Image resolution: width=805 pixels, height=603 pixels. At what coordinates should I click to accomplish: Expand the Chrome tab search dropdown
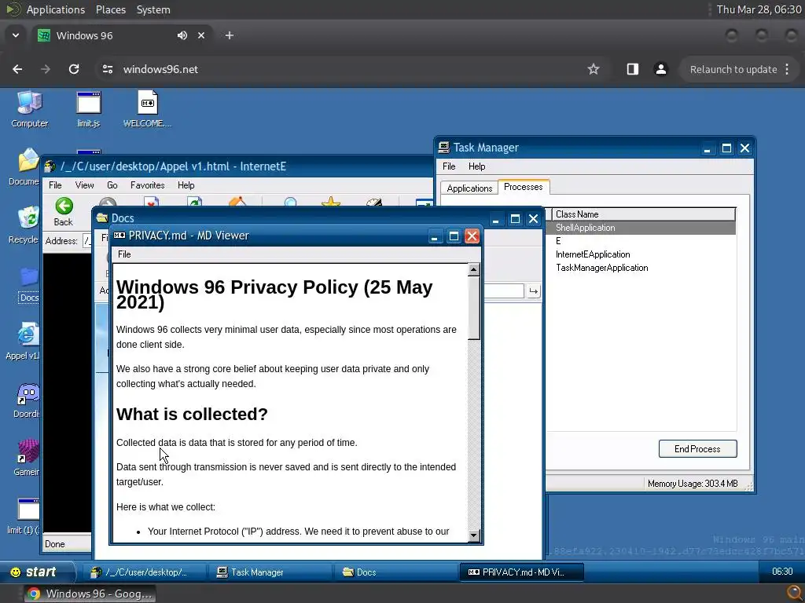pyautogui.click(x=16, y=35)
